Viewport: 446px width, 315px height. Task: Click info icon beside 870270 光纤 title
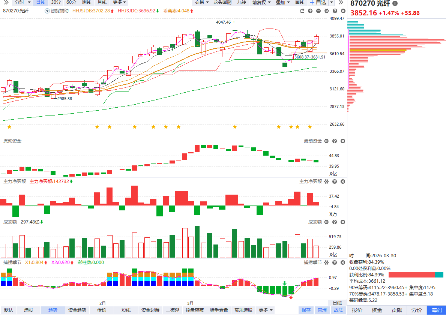coord(395,3)
